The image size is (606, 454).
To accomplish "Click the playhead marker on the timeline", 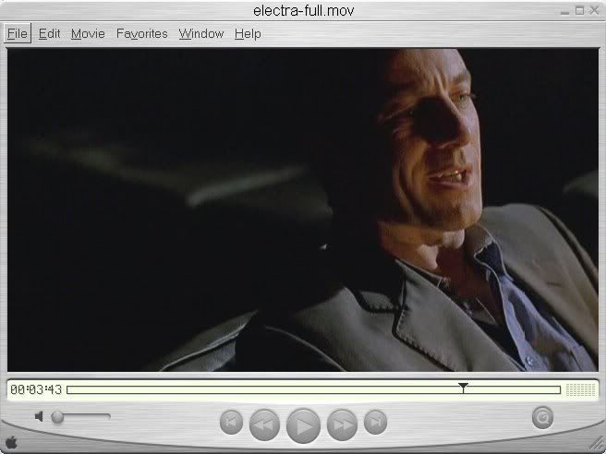I will [x=463, y=388].
